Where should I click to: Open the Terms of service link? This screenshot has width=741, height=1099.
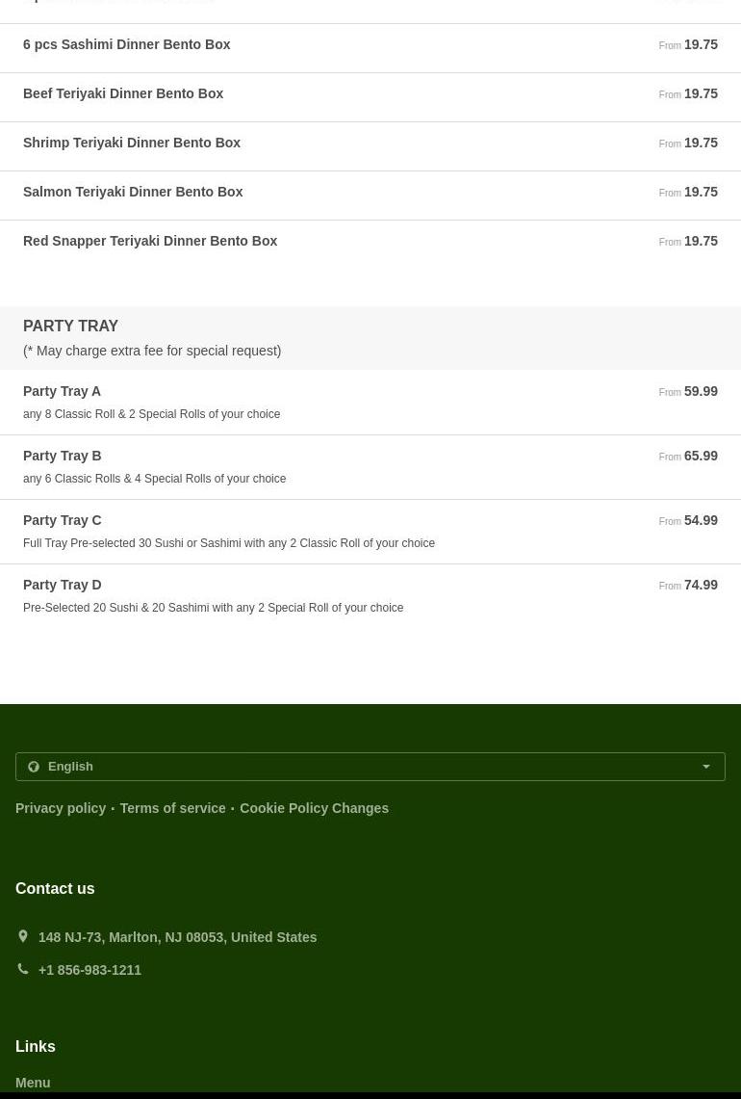172,808
